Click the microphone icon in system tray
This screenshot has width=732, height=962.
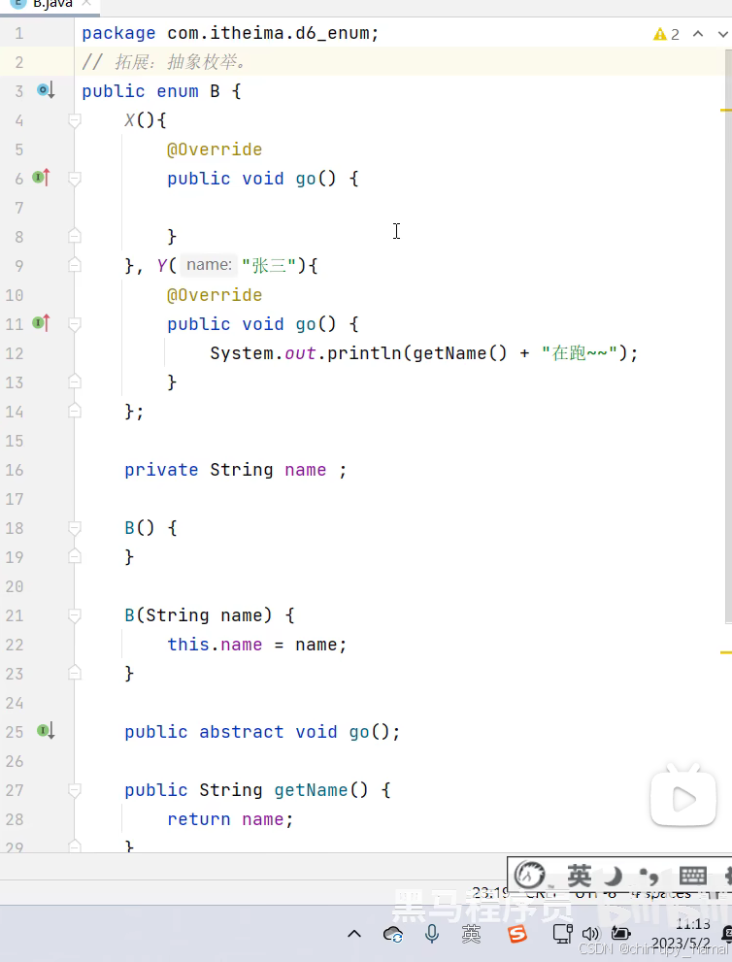pyautogui.click(x=432, y=934)
